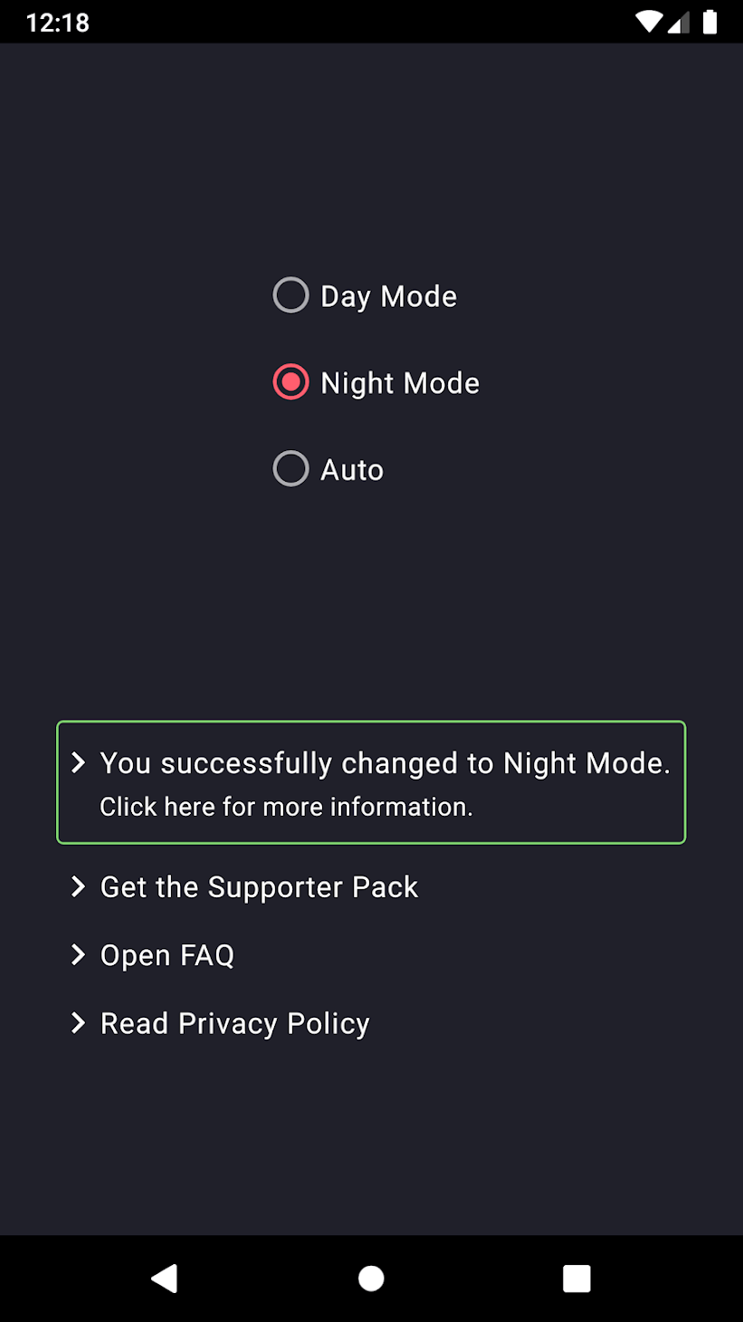Read the Privacy Policy
This screenshot has width=743, height=1322.
234,1023
